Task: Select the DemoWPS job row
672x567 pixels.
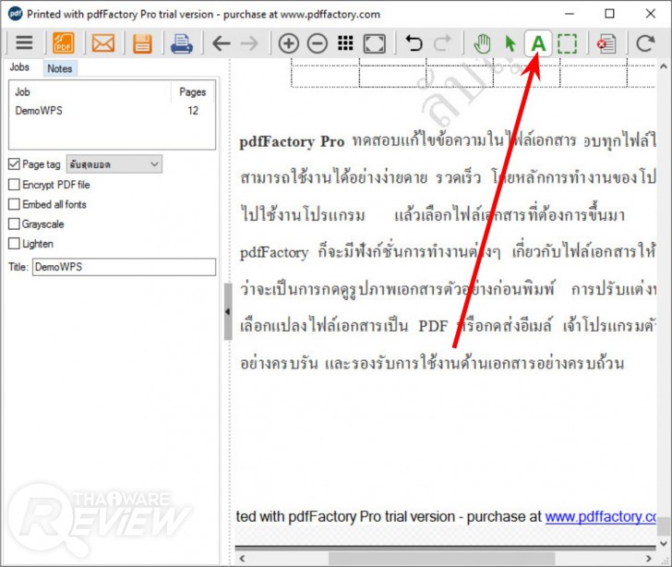Action: coord(112,111)
